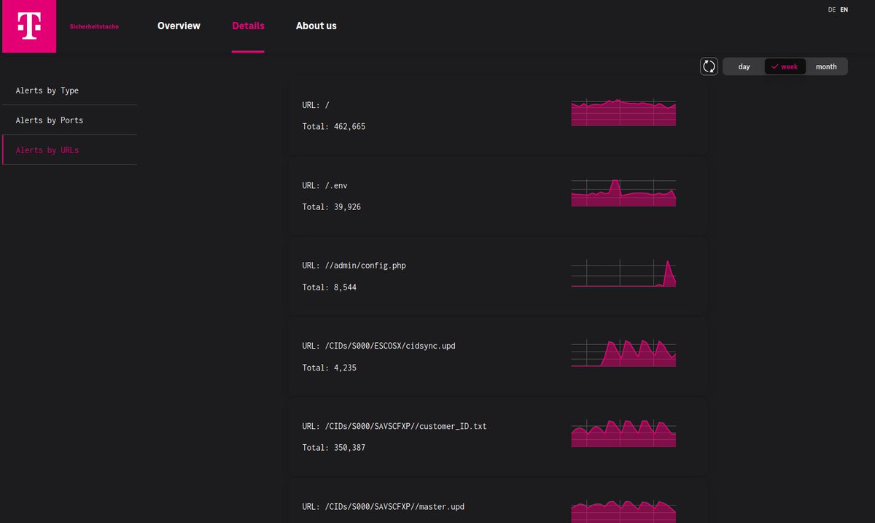Click the refresh icon button
Image resolution: width=875 pixels, height=523 pixels.
(x=709, y=66)
